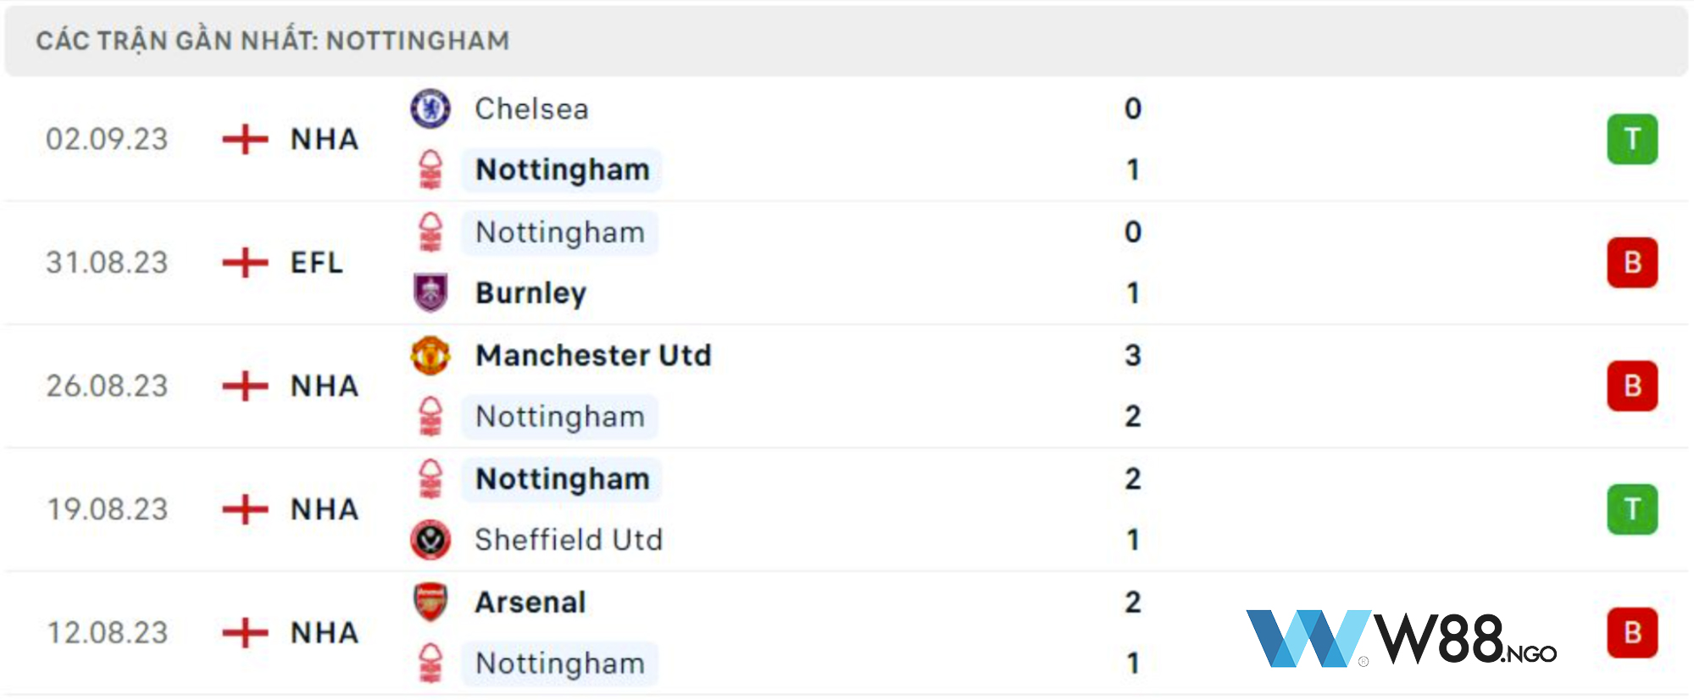Click Nottingham crest in the Chelsea match
Image resolution: width=1694 pixels, height=700 pixels.
(430, 169)
